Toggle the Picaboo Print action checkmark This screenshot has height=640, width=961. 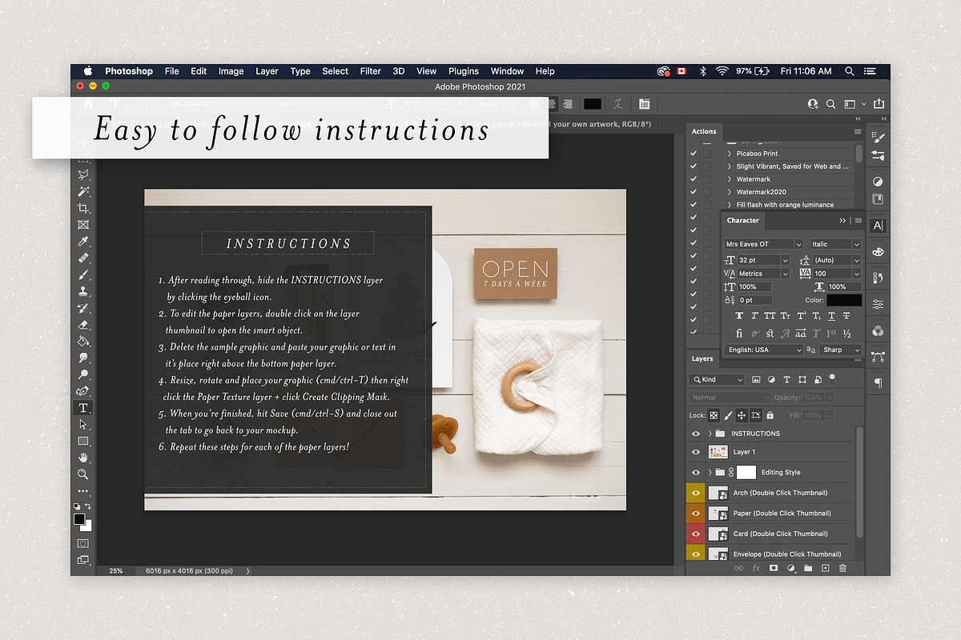tap(694, 154)
